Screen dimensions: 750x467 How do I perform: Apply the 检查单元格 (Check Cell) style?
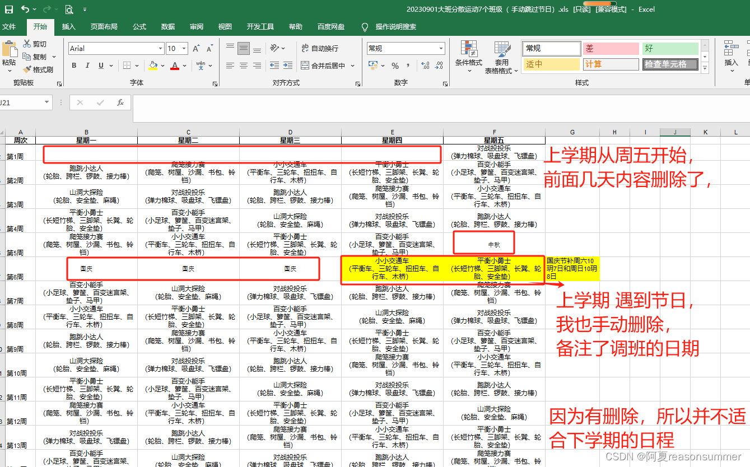tap(670, 64)
